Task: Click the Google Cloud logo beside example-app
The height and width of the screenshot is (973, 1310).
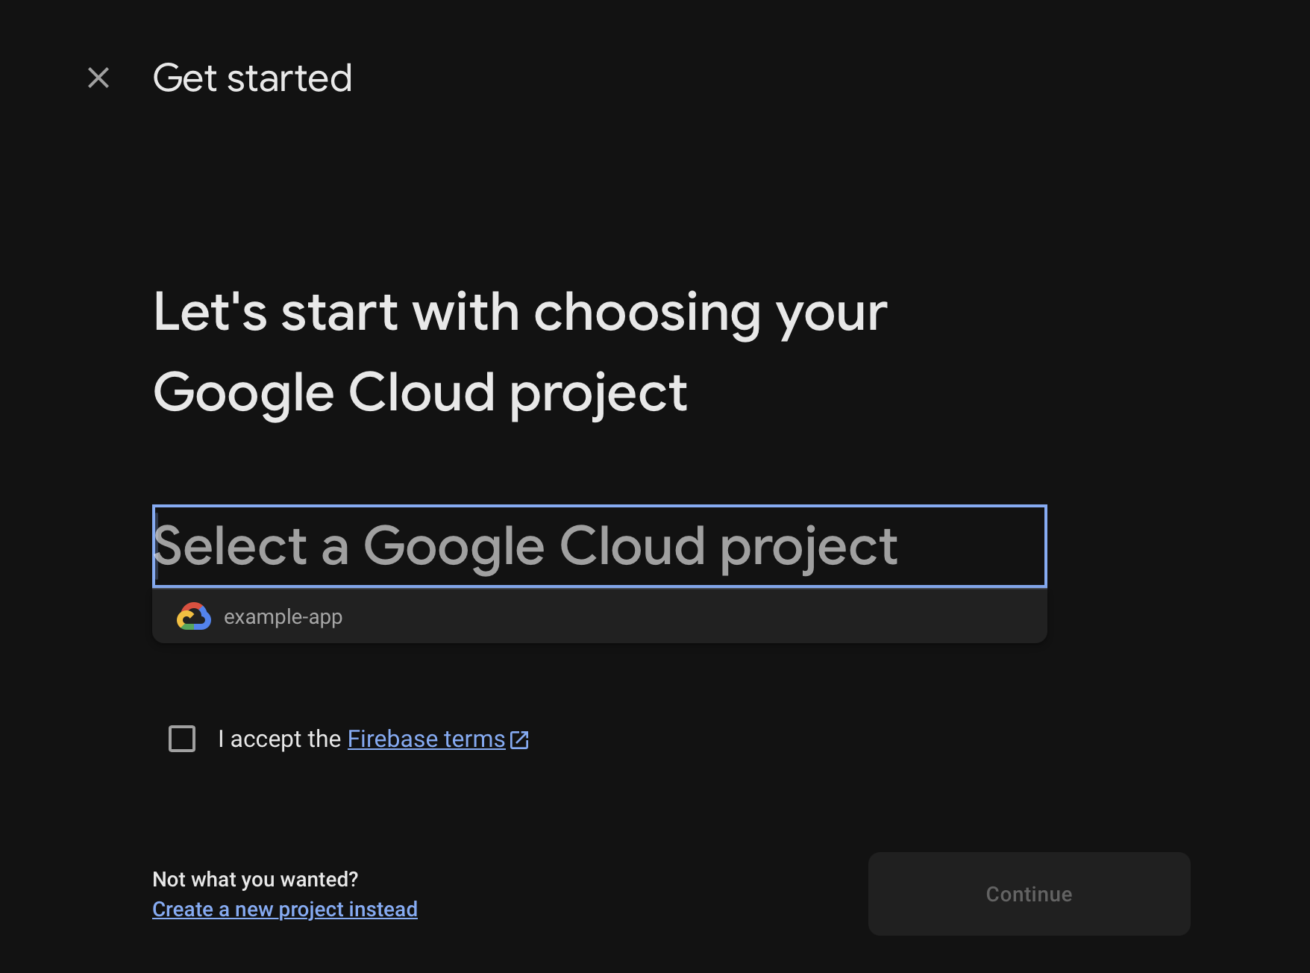Action: point(195,616)
